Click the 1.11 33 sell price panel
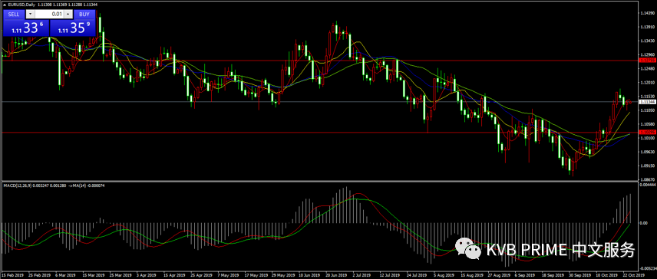 point(26,28)
